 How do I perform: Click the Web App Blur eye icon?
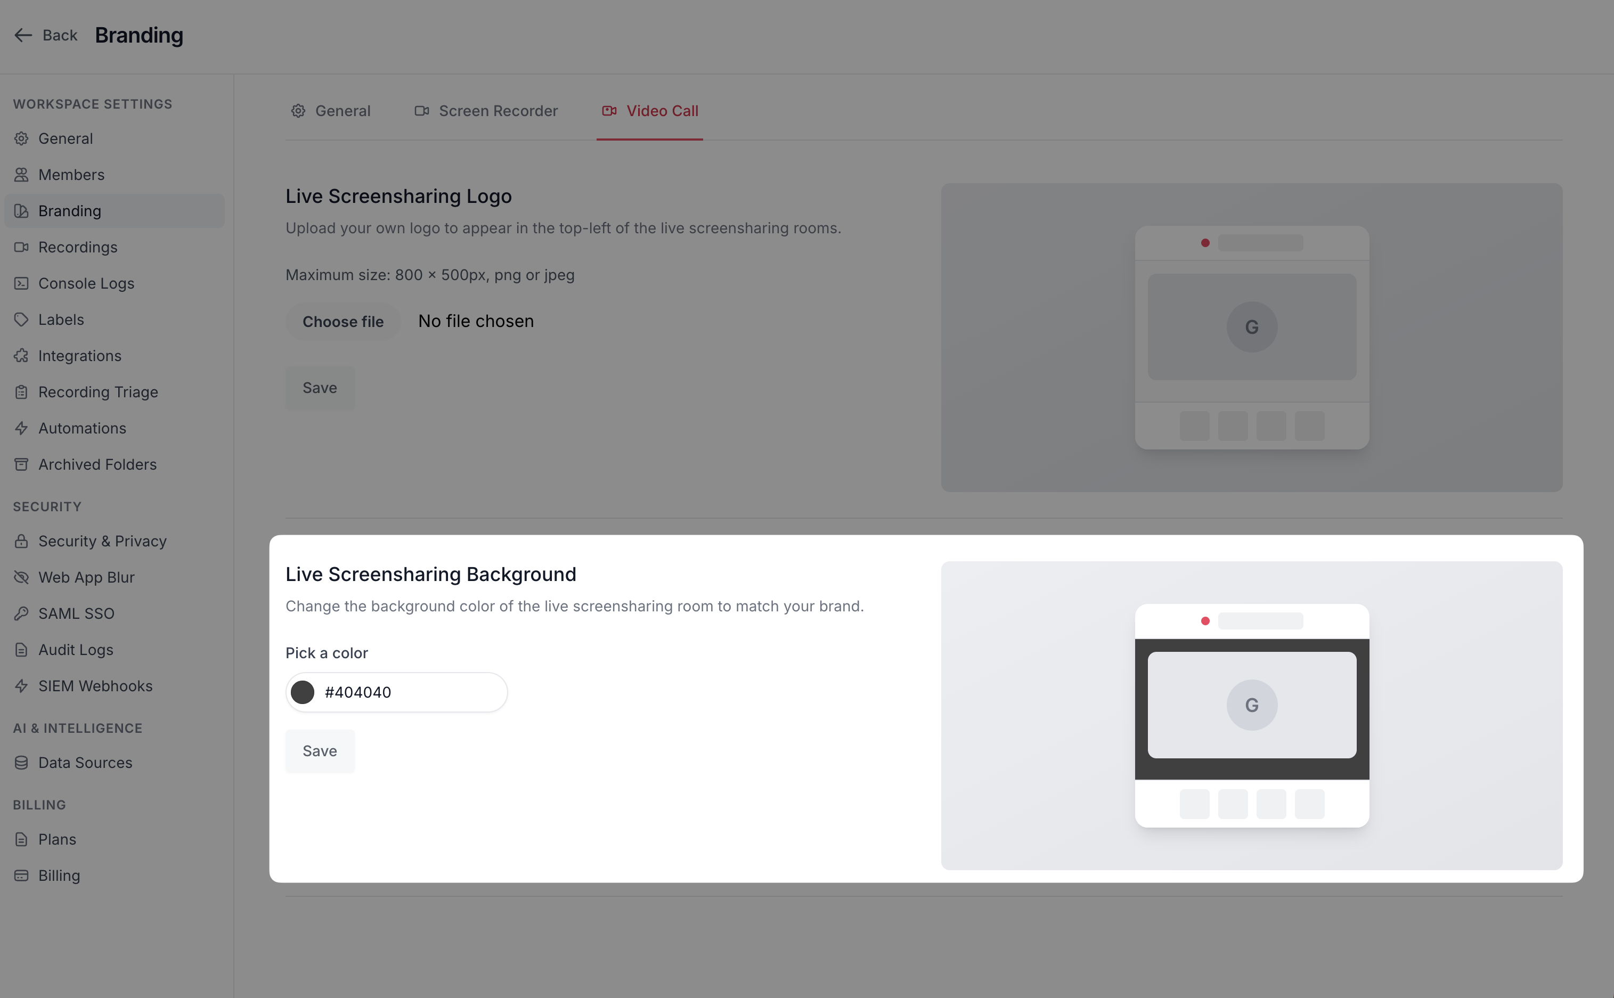[21, 577]
